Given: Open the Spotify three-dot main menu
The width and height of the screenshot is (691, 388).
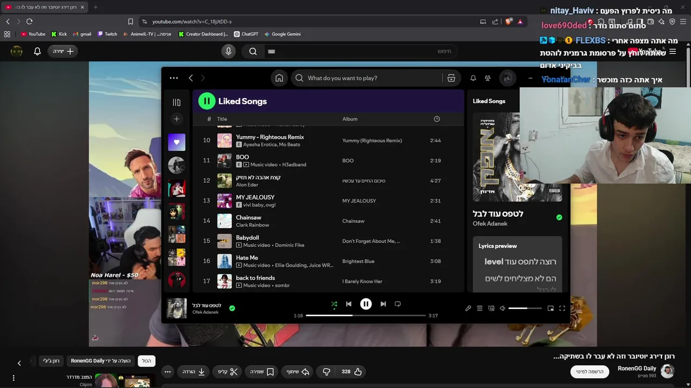Looking at the screenshot, I should (x=174, y=78).
